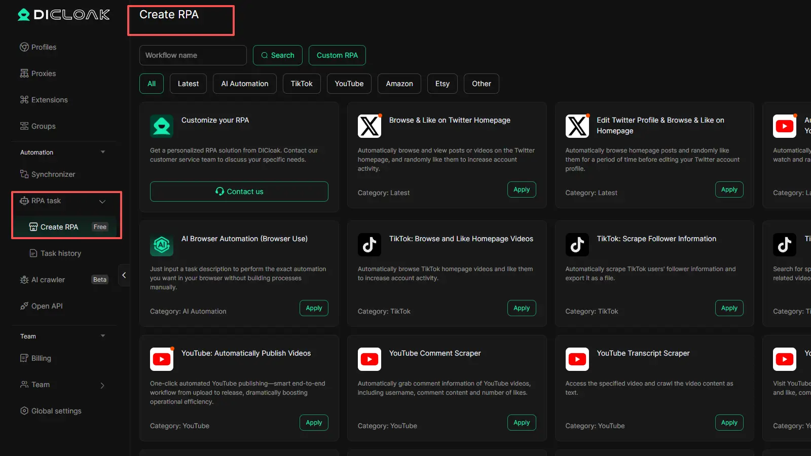The height and width of the screenshot is (456, 811).
Task: Go to the Extensions page
Action: [x=49, y=100]
